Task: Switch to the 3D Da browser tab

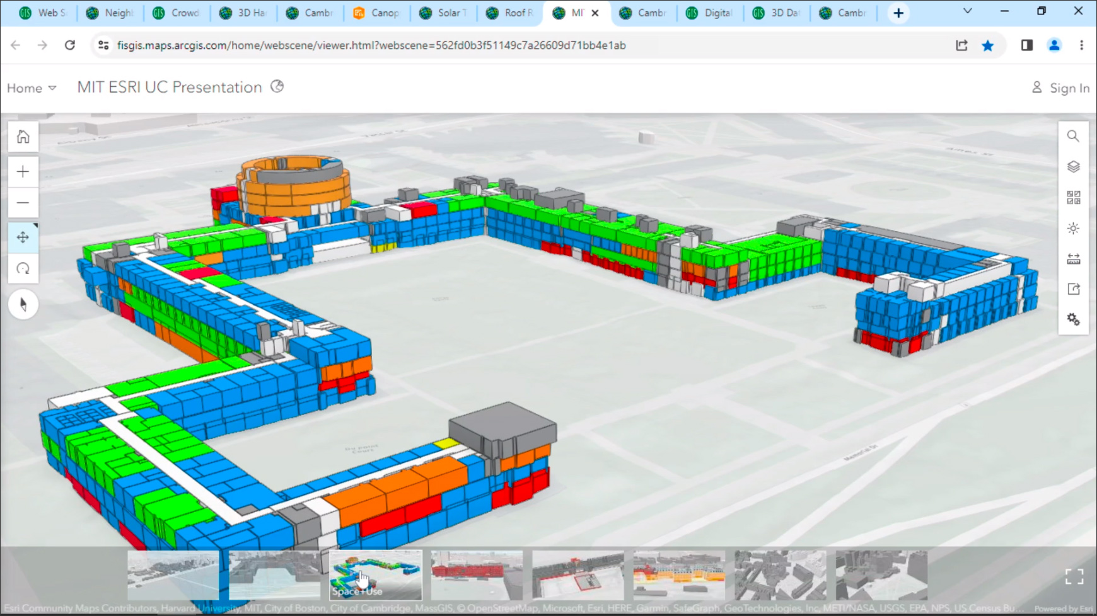Action: pos(777,13)
